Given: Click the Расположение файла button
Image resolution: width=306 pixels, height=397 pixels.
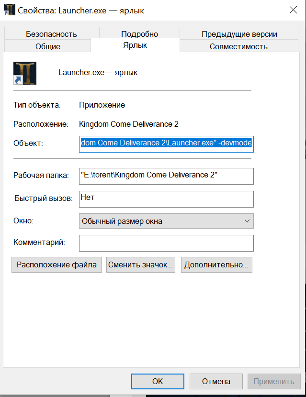Looking at the screenshot, I should [x=57, y=265].
